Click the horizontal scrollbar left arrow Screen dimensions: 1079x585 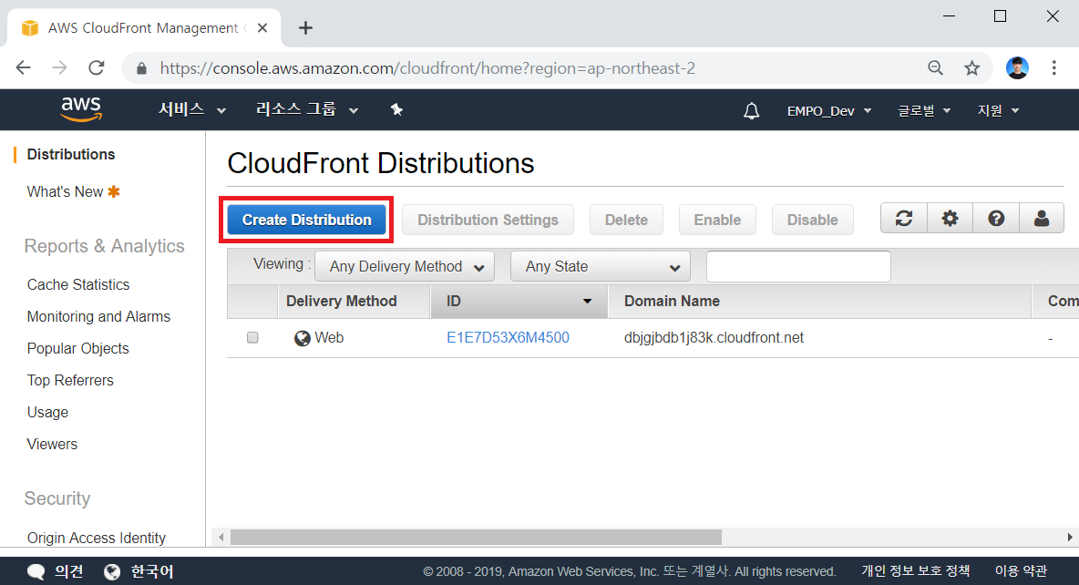click(221, 537)
